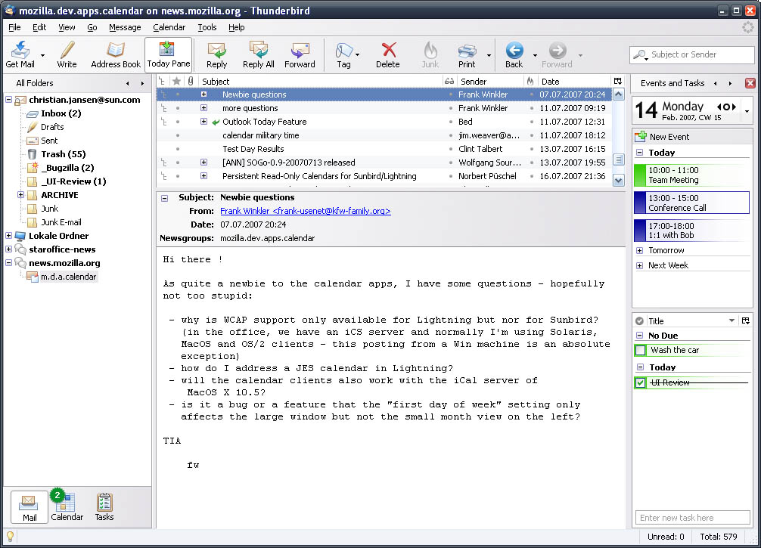Select the m.d.a.calendar newsgroup
The height and width of the screenshot is (548, 761).
click(x=68, y=277)
